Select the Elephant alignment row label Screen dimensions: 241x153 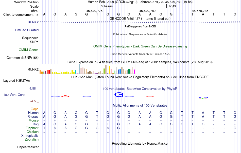point(32,128)
